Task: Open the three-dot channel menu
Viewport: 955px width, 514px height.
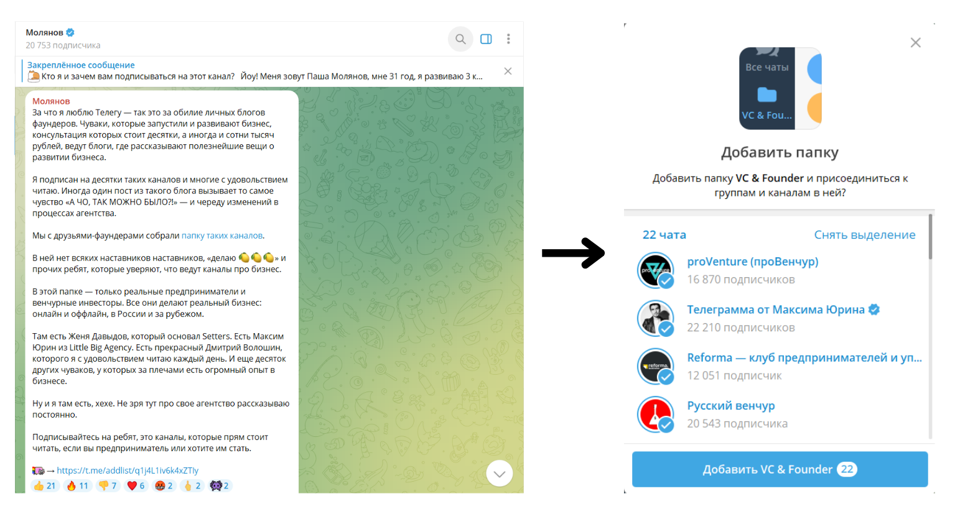Action: tap(508, 39)
